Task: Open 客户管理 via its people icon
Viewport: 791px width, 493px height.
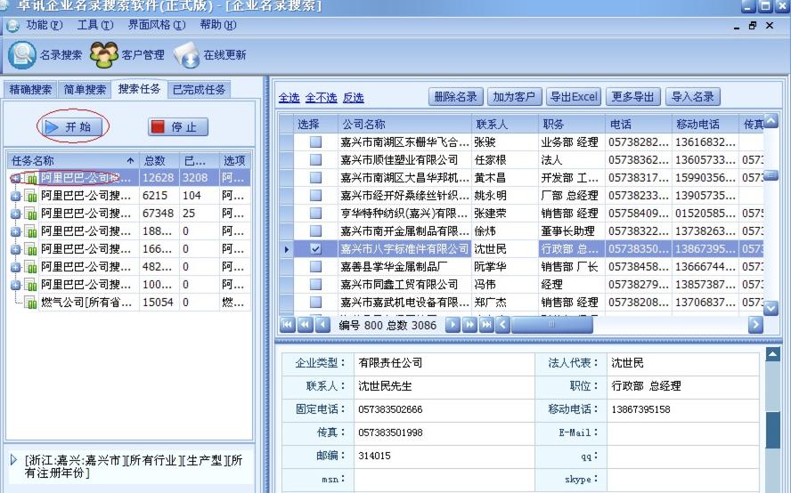Action: (x=104, y=55)
